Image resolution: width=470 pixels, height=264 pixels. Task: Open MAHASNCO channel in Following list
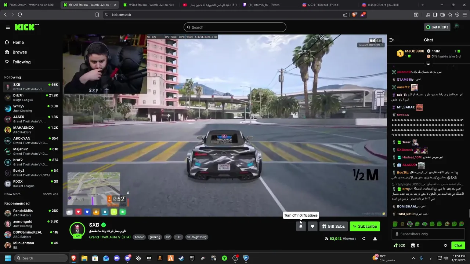tap(31, 130)
